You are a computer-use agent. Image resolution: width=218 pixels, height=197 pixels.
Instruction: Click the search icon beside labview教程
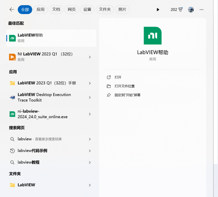(13, 162)
